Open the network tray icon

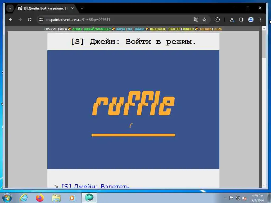[238, 198]
